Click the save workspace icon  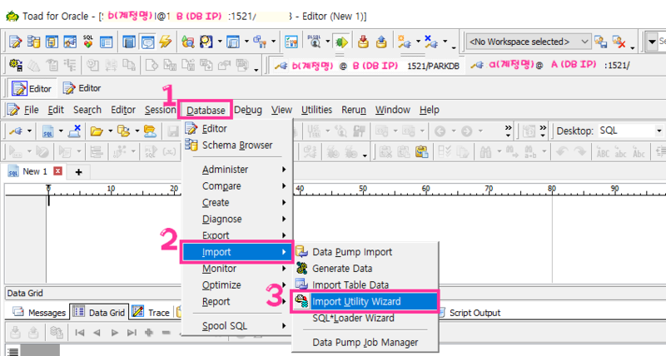[600, 42]
